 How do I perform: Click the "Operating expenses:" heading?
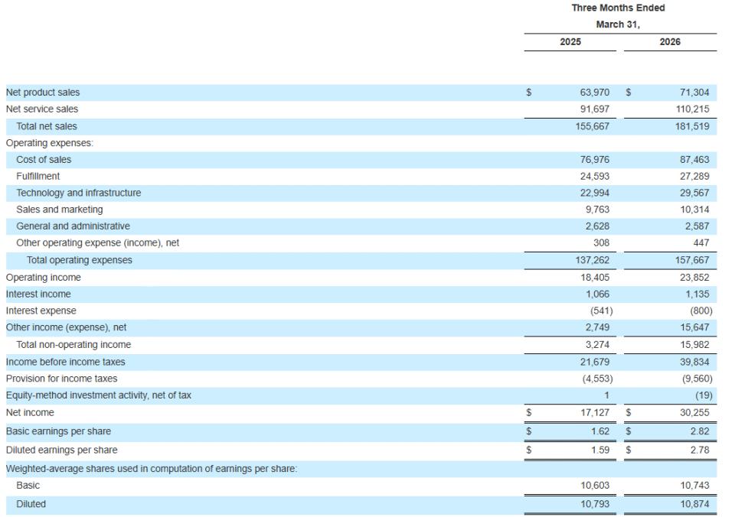point(49,143)
